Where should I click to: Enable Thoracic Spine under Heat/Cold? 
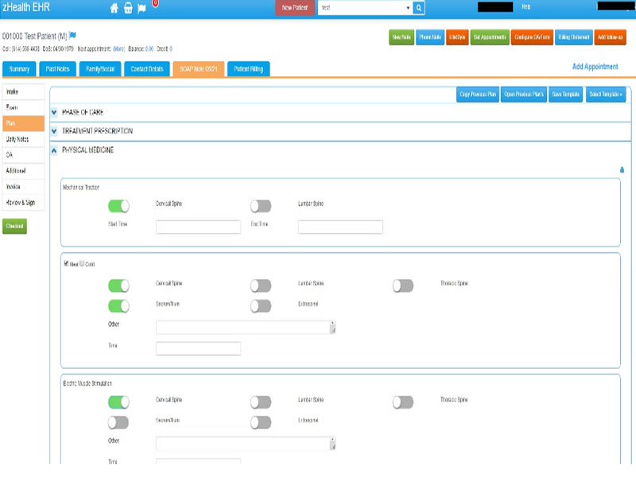click(403, 285)
